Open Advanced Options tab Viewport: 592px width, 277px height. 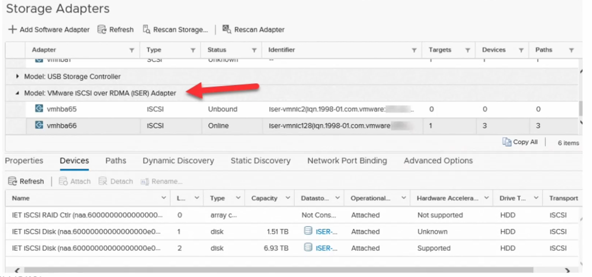438,161
